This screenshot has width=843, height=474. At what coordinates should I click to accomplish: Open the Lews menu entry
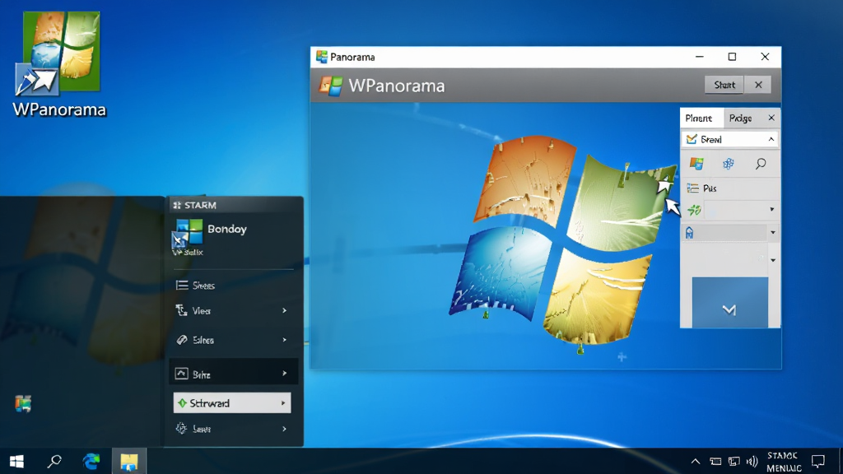(x=234, y=429)
